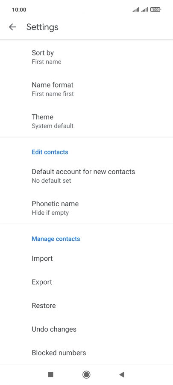Tap the Manage contacts section header
173x385 pixels.
point(56,239)
